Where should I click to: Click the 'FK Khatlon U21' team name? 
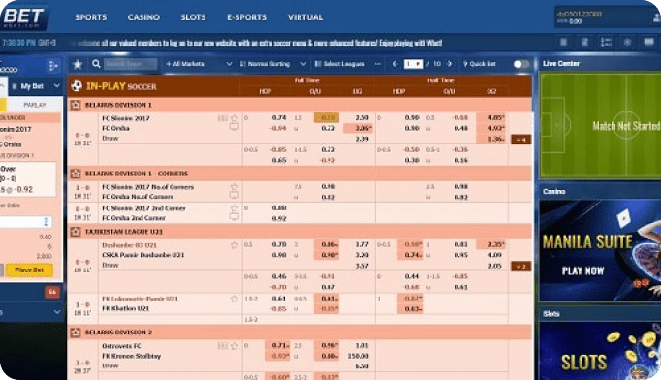pyautogui.click(x=125, y=308)
